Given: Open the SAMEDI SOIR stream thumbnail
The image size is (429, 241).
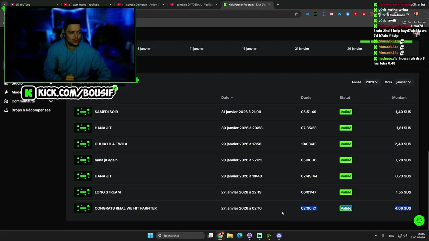Looking at the screenshot, I should (83, 112).
